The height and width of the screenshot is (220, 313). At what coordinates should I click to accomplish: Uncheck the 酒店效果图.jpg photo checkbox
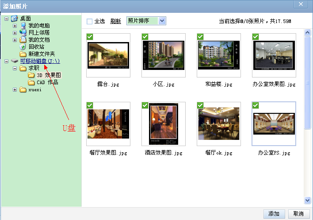(145, 105)
